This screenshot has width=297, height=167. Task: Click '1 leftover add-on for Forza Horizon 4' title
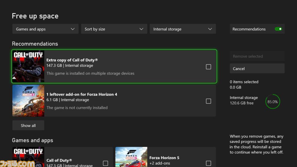pos(82,94)
